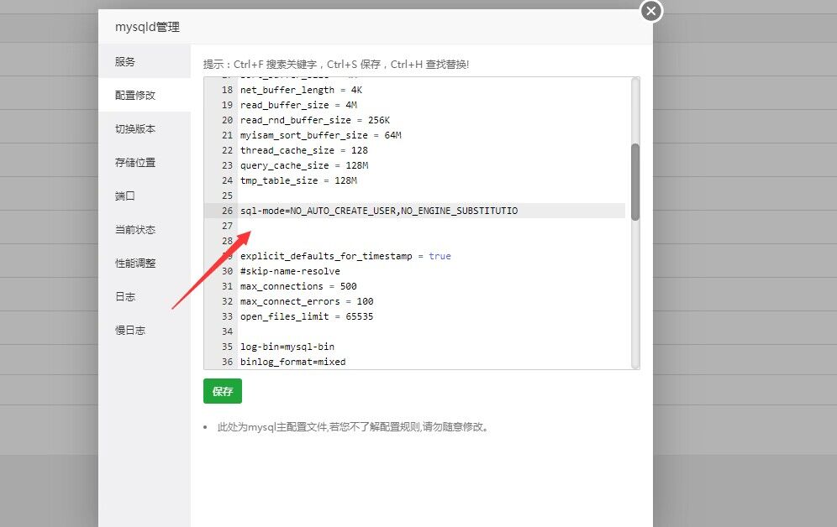Click the log-bin=mysql-bin line

287,347
